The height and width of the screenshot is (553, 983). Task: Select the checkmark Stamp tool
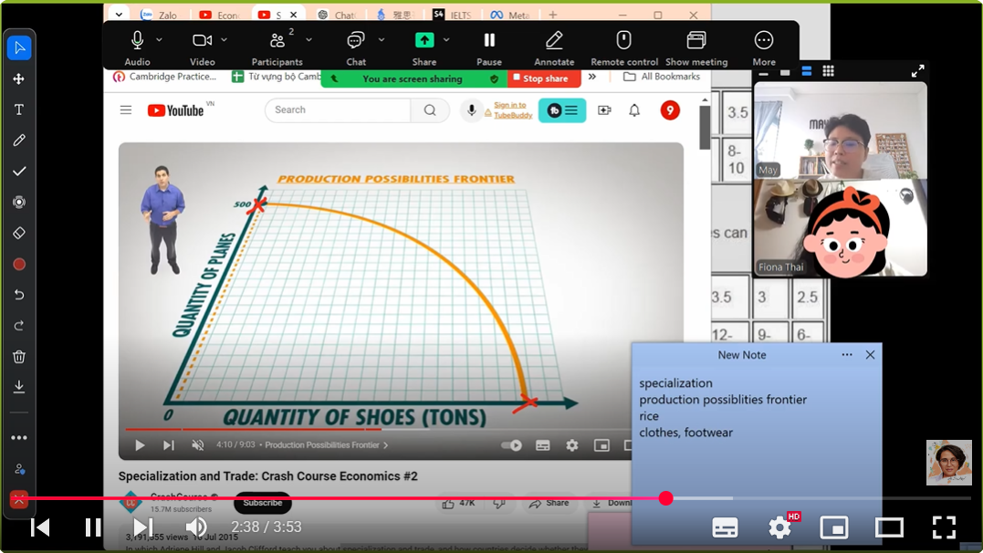[x=19, y=172]
